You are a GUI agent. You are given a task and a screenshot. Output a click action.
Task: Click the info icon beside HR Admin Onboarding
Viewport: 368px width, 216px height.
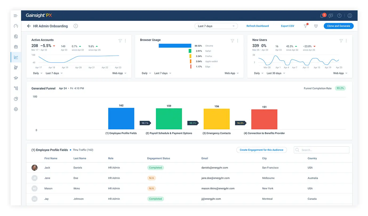[76, 26]
